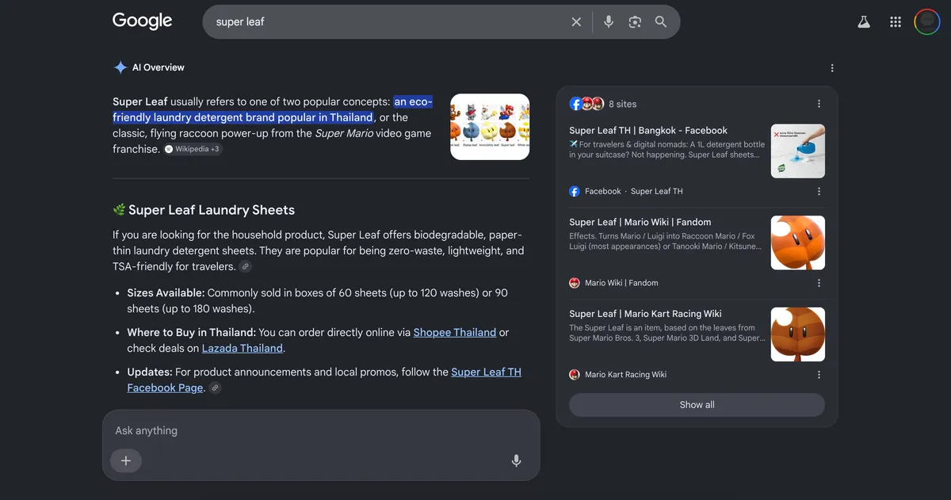This screenshot has width=951, height=500.
Task: Open the detergent sheet thumbnail image
Action: [x=798, y=151]
